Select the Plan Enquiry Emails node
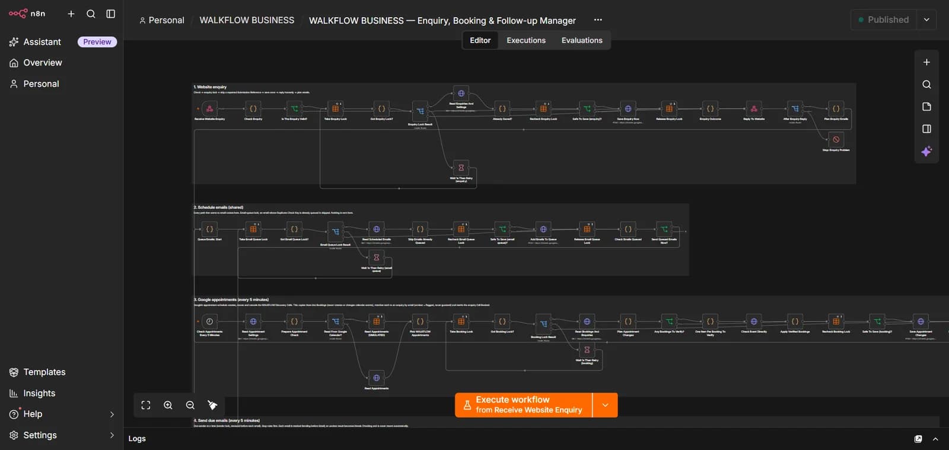Viewport: 949px width, 450px height. click(x=836, y=109)
